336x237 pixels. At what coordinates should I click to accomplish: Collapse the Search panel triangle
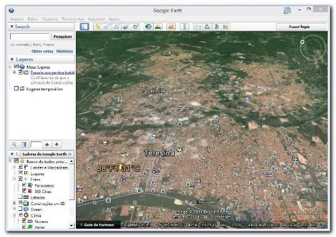11,27
